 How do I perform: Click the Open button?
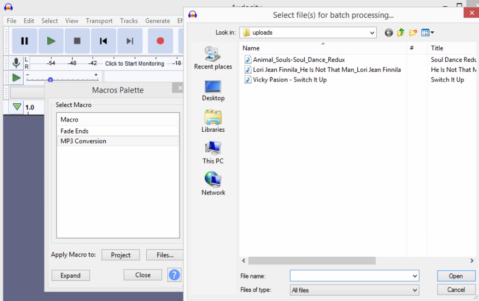pos(456,276)
